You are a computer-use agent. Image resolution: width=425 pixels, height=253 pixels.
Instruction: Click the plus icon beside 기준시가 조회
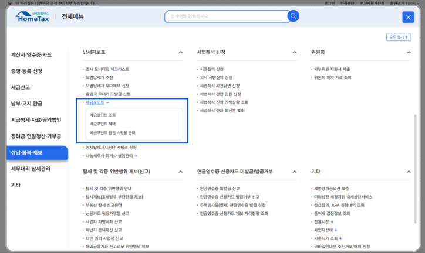[x=340, y=239]
